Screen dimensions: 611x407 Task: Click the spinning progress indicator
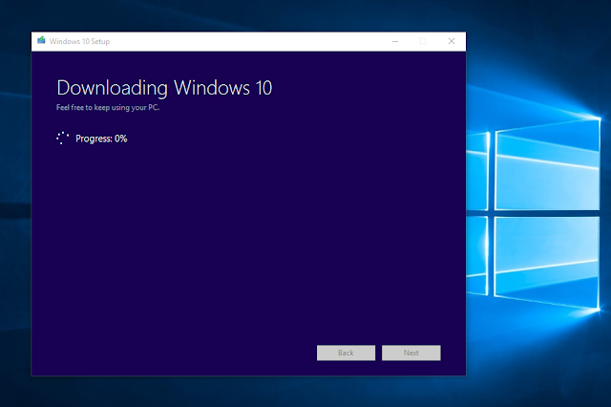click(62, 138)
